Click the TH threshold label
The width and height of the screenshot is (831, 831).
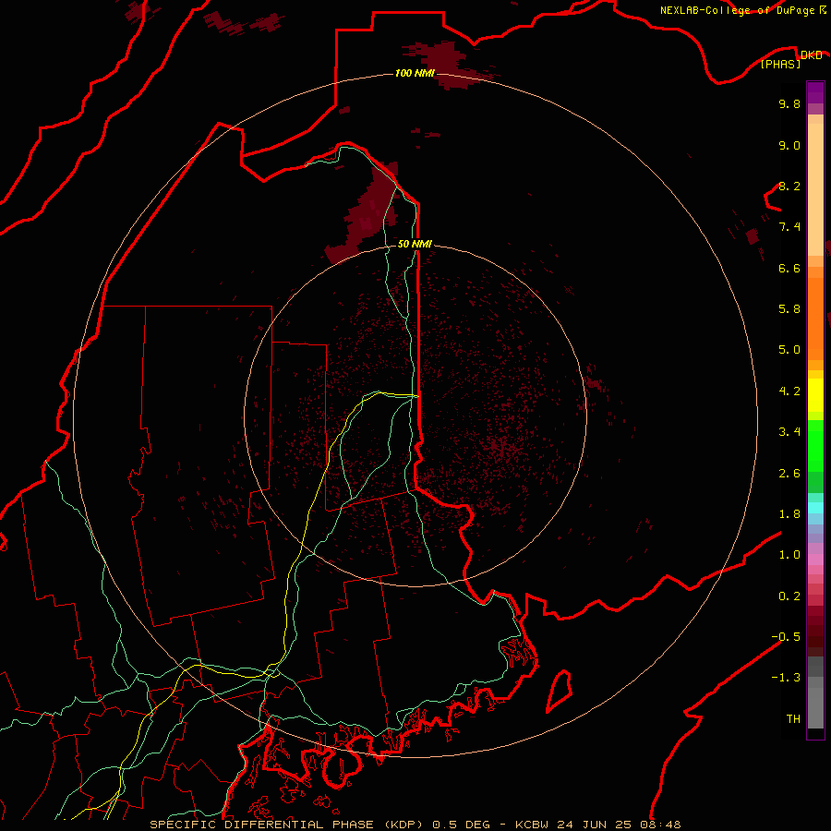(793, 719)
